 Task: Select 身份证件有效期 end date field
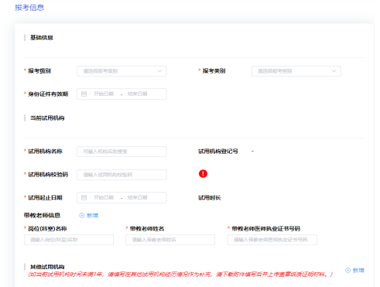click(137, 94)
